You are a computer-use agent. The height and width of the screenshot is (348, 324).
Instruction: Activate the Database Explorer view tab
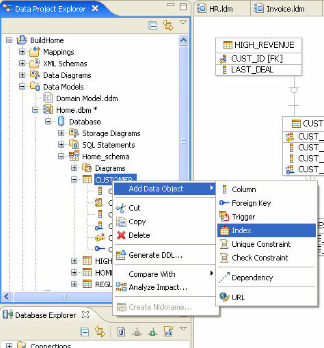(46, 315)
